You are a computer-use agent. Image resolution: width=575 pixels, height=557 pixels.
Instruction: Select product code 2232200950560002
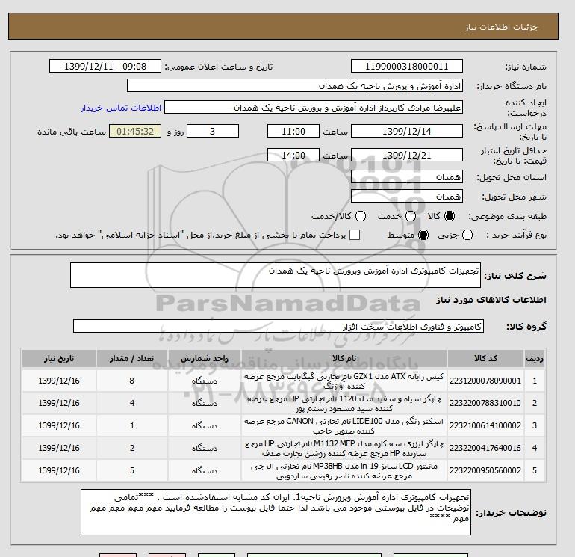point(485,470)
